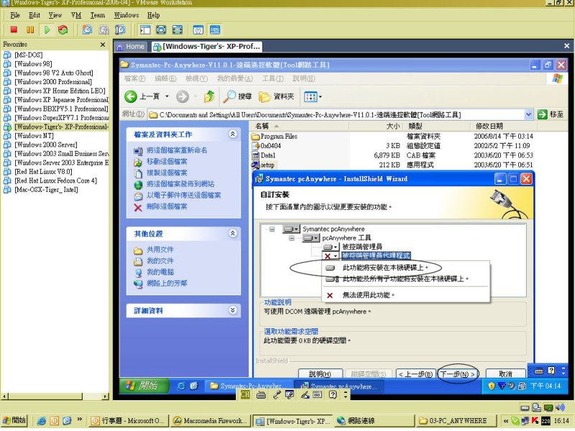Collapse the Symantec pcAnywhere tree node
The height and width of the screenshot is (431, 575).
pyautogui.click(x=272, y=229)
